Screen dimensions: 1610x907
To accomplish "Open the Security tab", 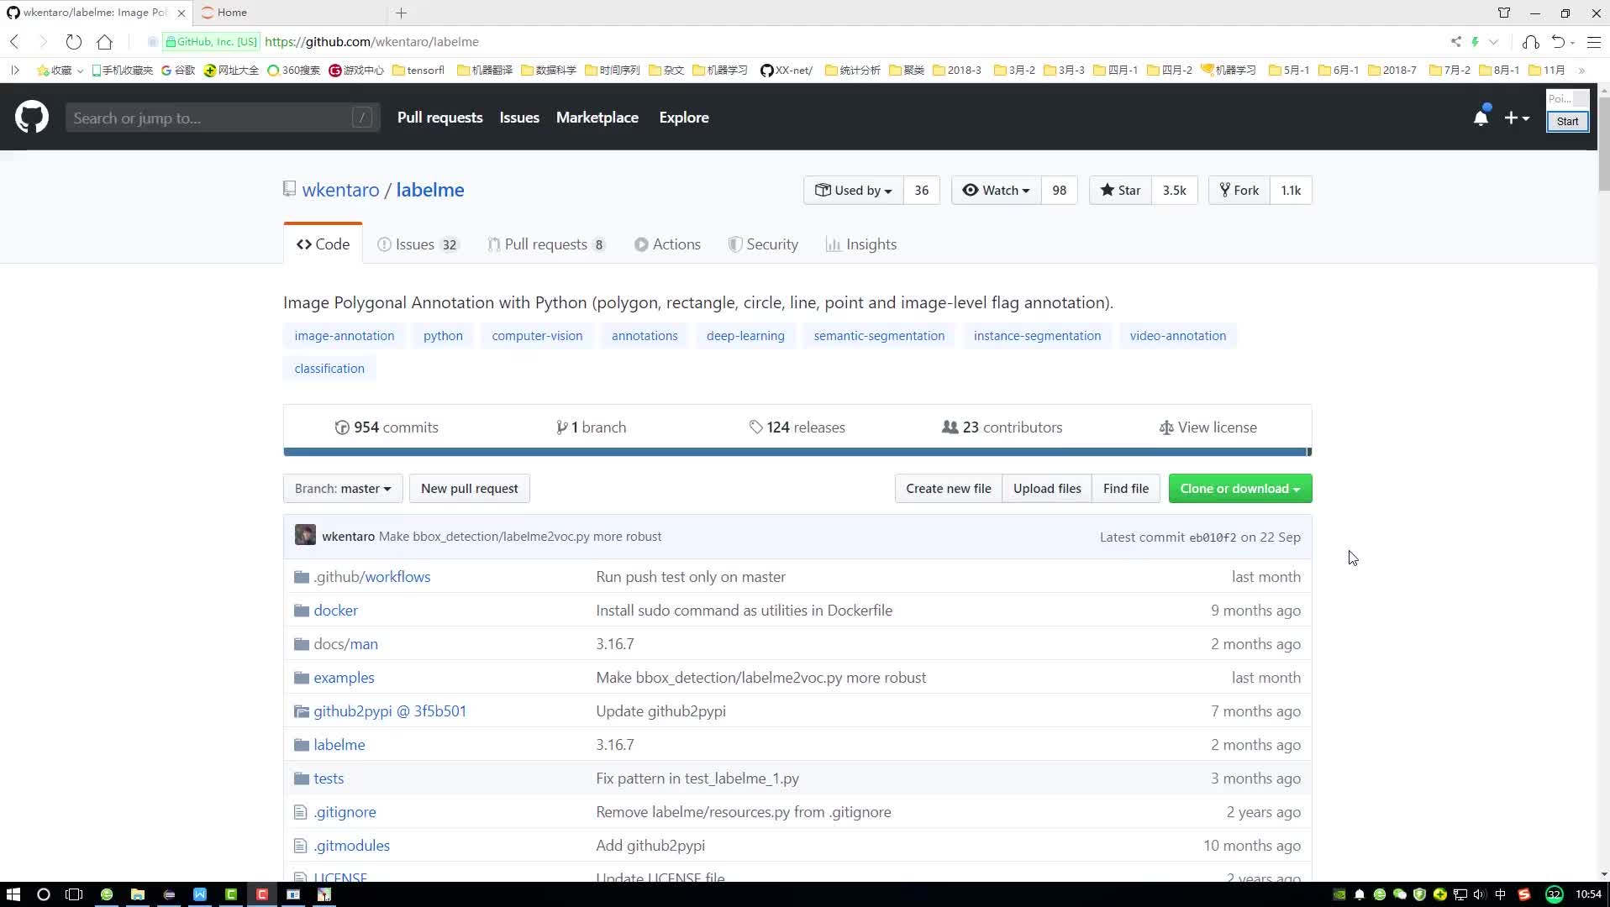I will (x=763, y=244).
